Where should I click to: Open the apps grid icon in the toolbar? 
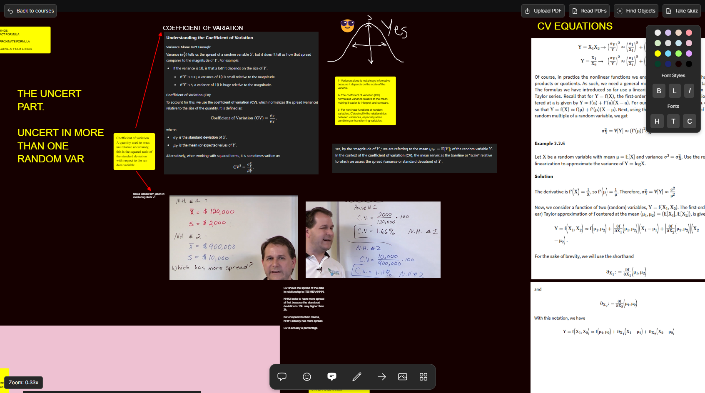[423, 377]
